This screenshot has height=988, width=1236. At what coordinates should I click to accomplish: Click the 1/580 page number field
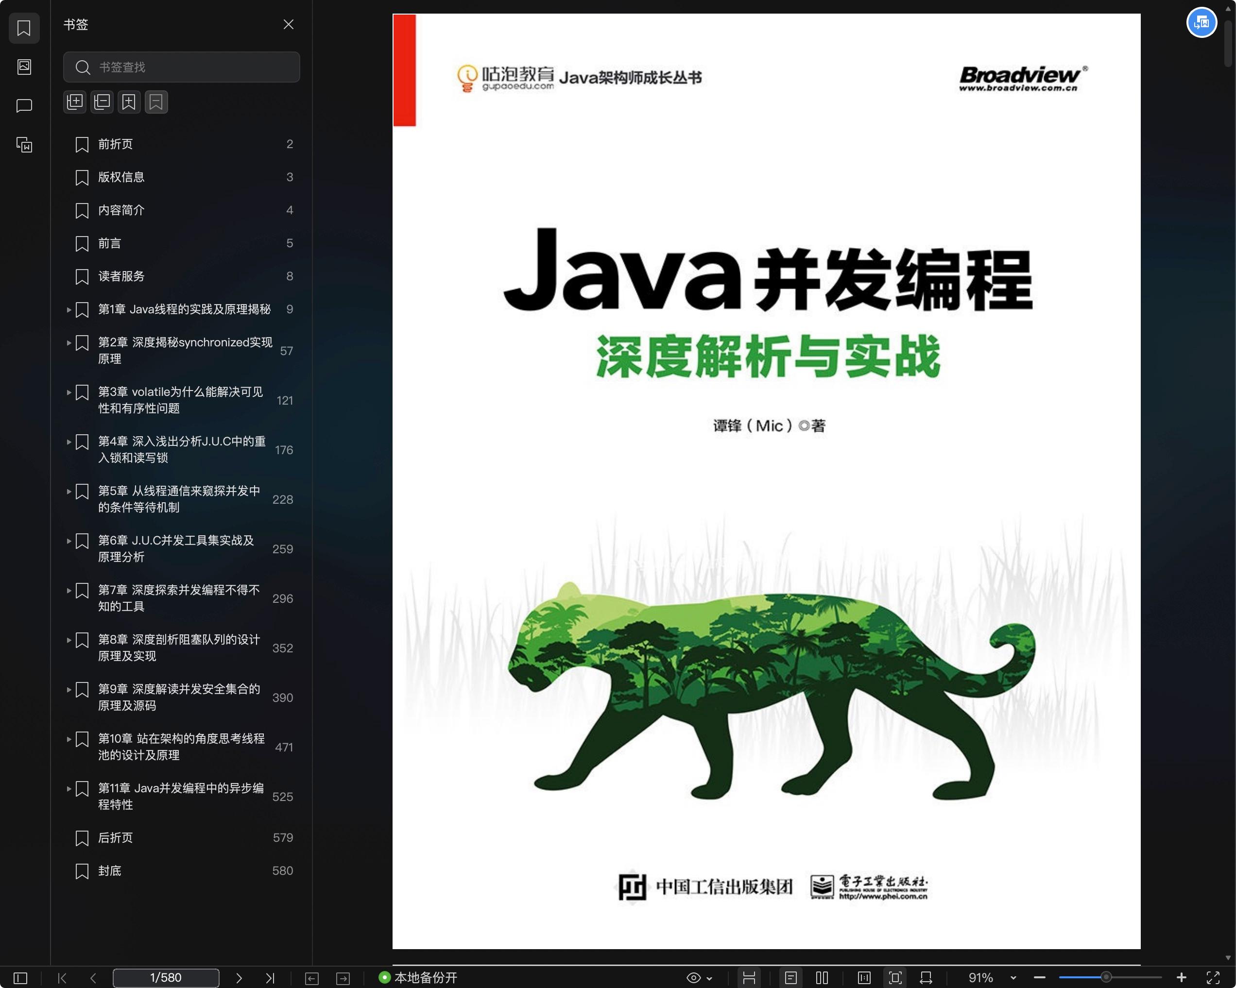166,978
